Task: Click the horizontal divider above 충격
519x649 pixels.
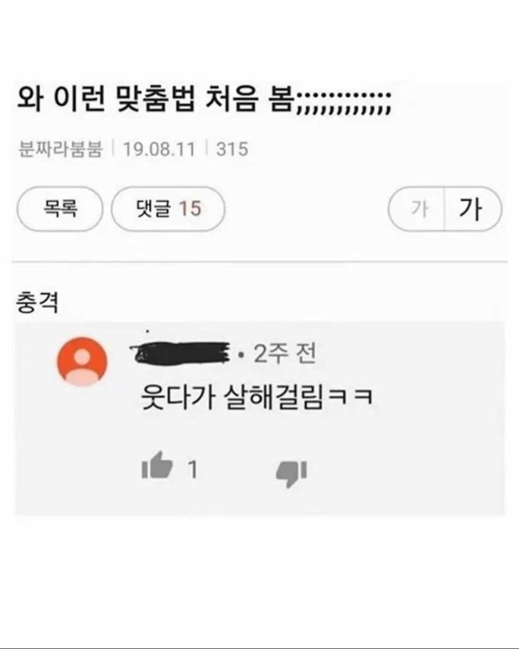Action: click(x=259, y=261)
